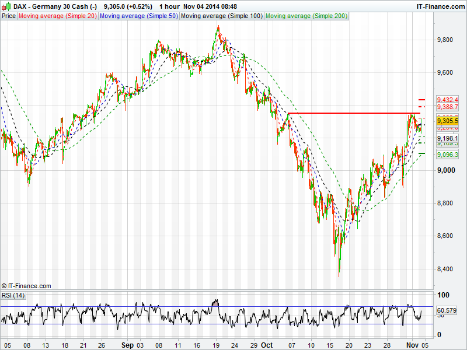The image size is (467, 350).
Task: Click the red 9,432.4 price level label
Action: point(447,100)
